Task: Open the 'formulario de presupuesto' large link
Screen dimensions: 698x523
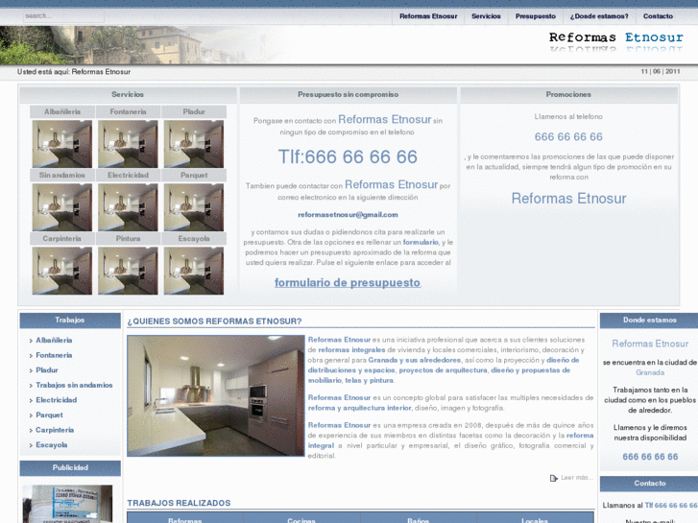Action: (x=348, y=283)
